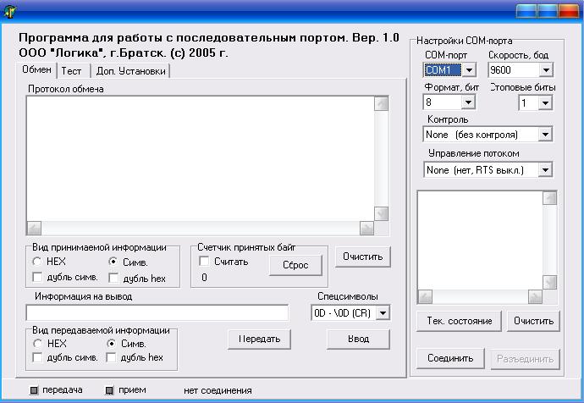This screenshot has height=403, width=584.
Task: Enable дубль симв. for transmitted information
Action: [x=37, y=357]
